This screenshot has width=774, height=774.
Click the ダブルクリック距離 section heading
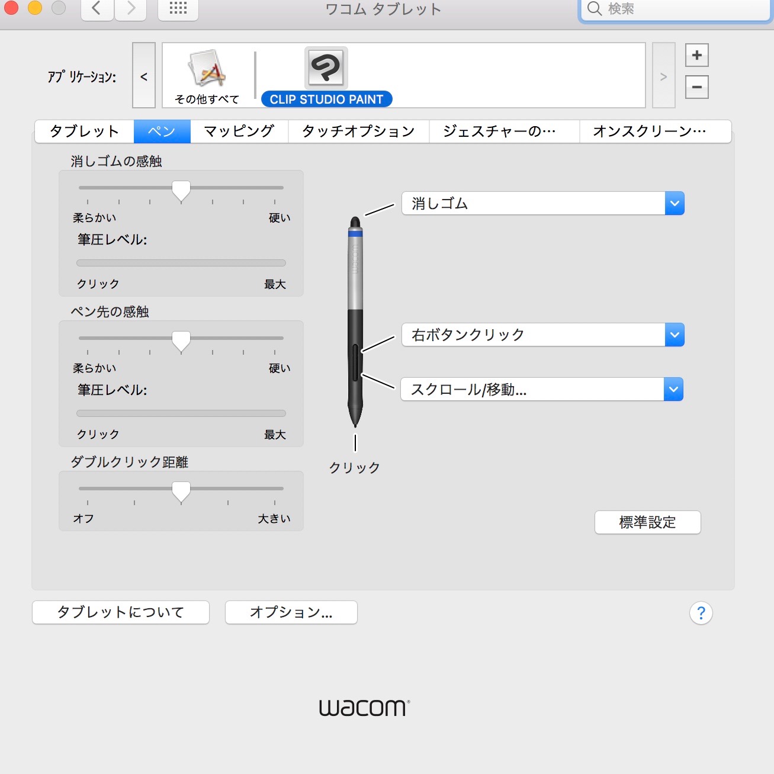(130, 462)
